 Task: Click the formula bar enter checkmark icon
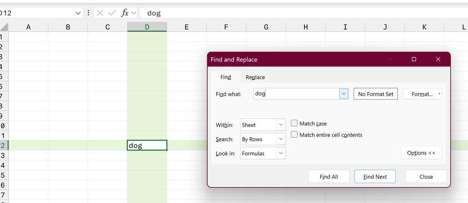tap(112, 13)
